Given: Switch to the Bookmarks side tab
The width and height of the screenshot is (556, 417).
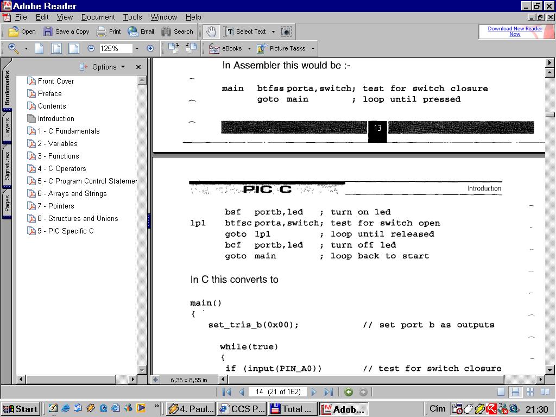Looking at the screenshot, I should pos(7,87).
